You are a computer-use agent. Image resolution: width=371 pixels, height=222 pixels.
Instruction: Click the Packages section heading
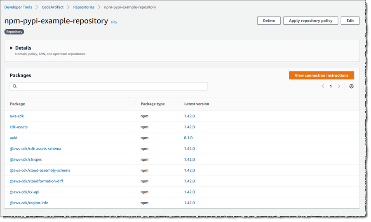click(x=20, y=75)
